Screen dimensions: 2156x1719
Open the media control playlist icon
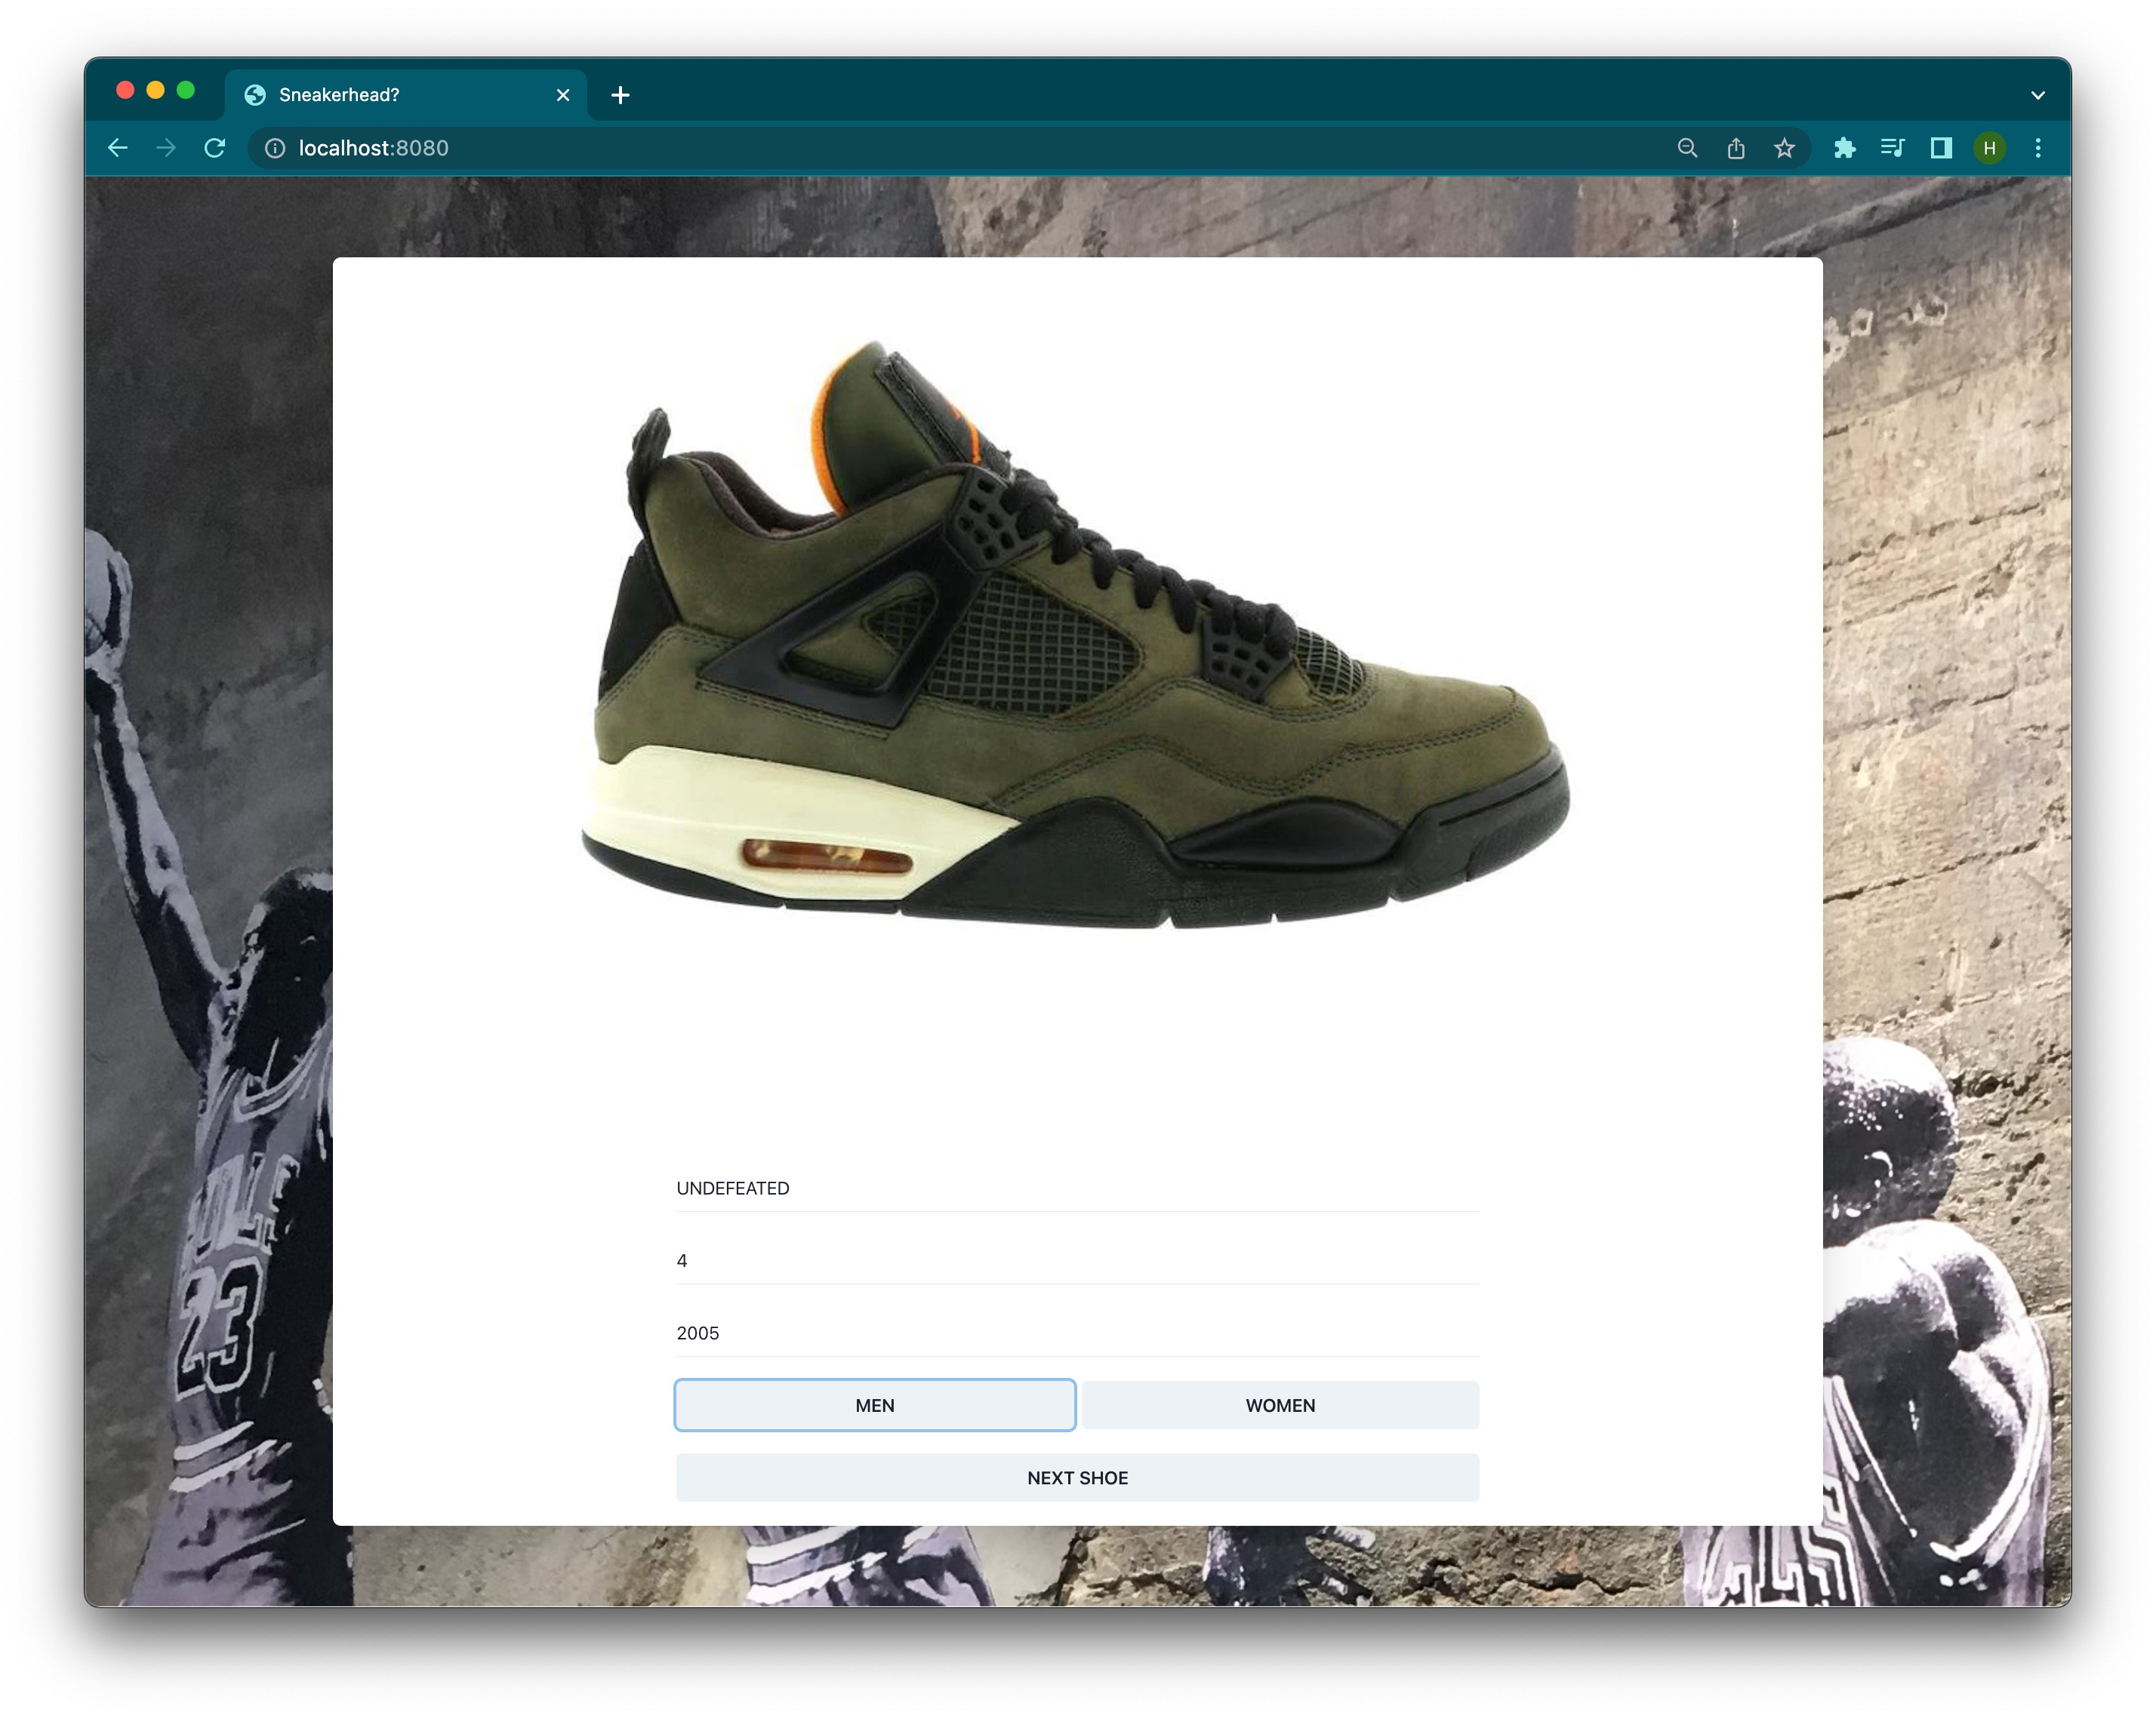[1892, 148]
